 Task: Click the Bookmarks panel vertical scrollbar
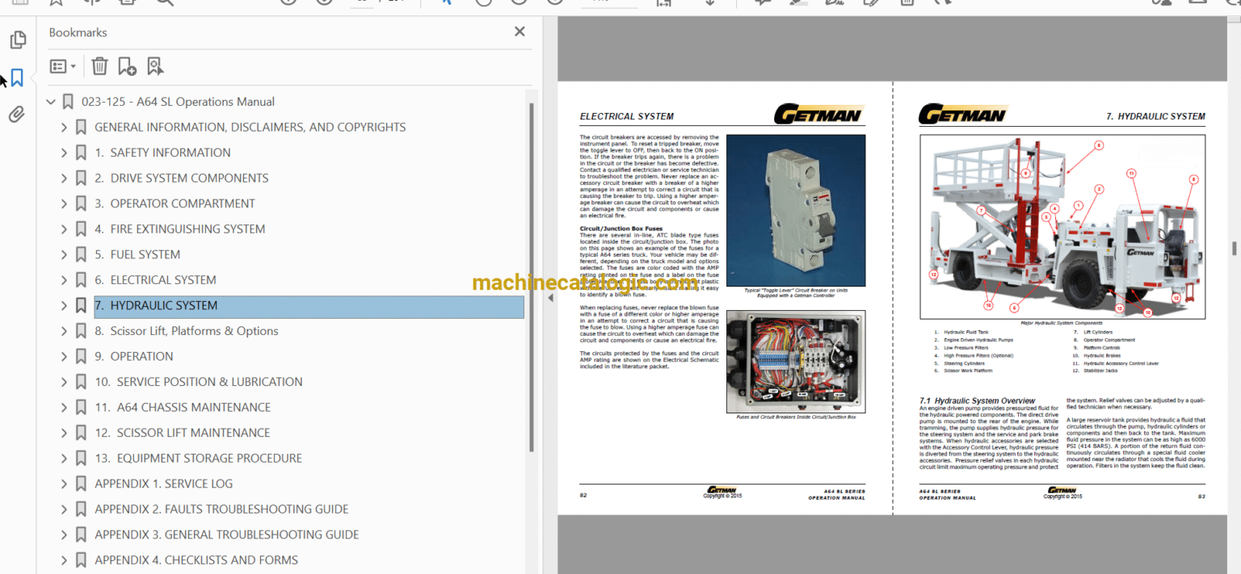click(531, 277)
